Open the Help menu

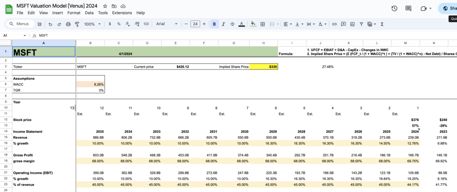tap(141, 13)
